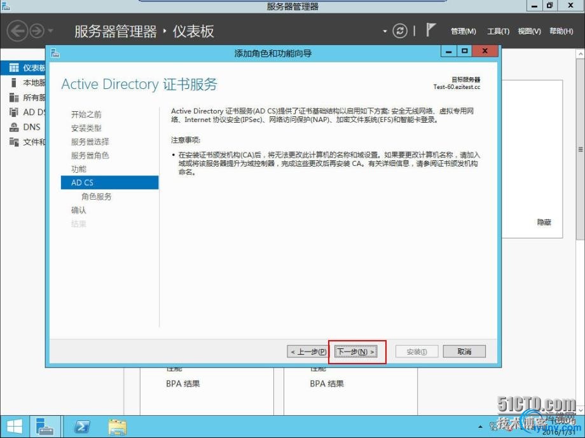Click wizard title bar icon
Image resolution: width=585 pixels, height=438 pixels.
tap(55, 53)
